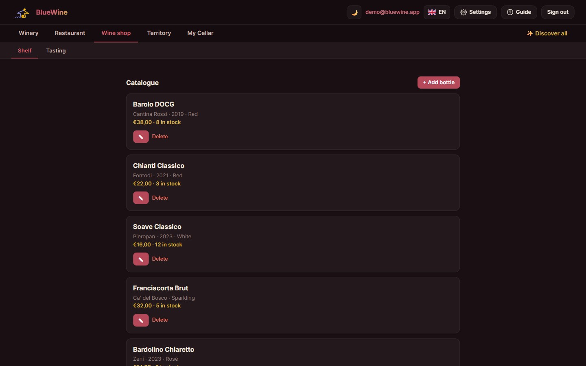Select the Wine shop tab
This screenshot has height=366, width=586.
(x=116, y=33)
